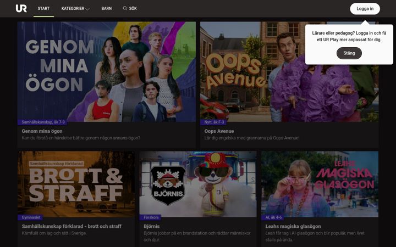Click the 'Lärare eller pedagog?' popup text
The height and width of the screenshot is (247, 396).
coord(349,36)
